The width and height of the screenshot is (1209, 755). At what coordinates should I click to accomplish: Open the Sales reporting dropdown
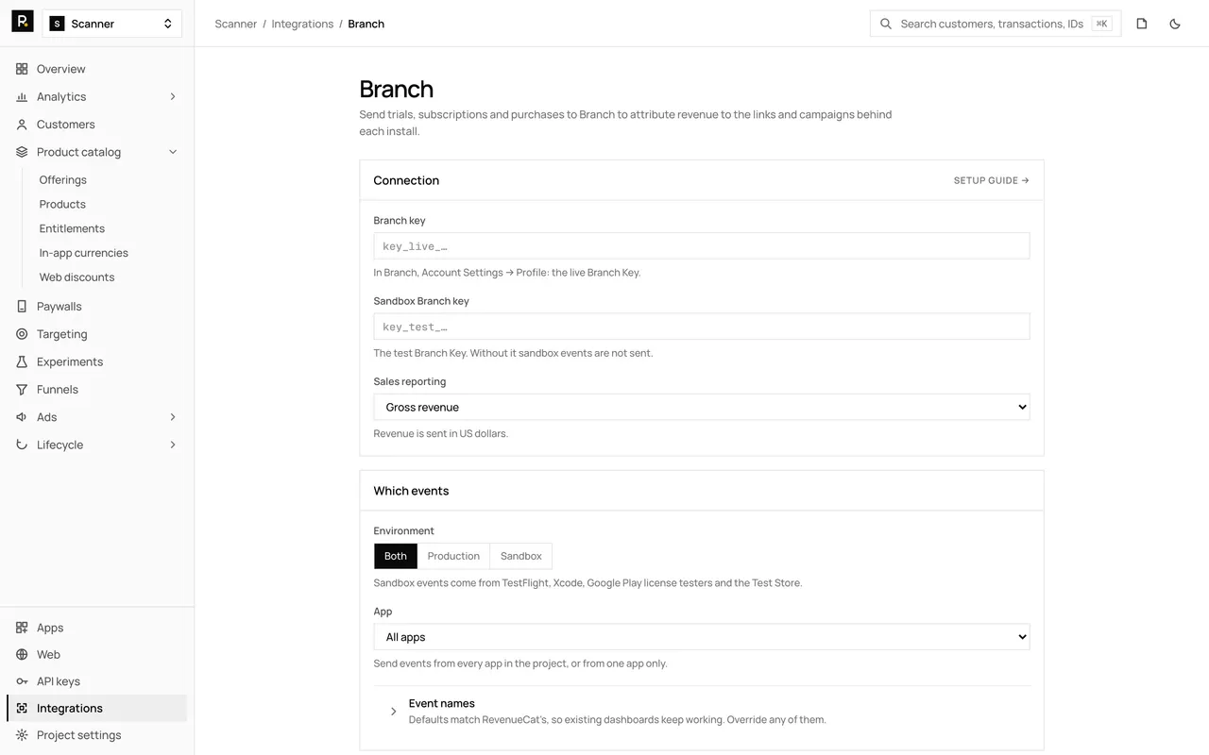(x=702, y=407)
